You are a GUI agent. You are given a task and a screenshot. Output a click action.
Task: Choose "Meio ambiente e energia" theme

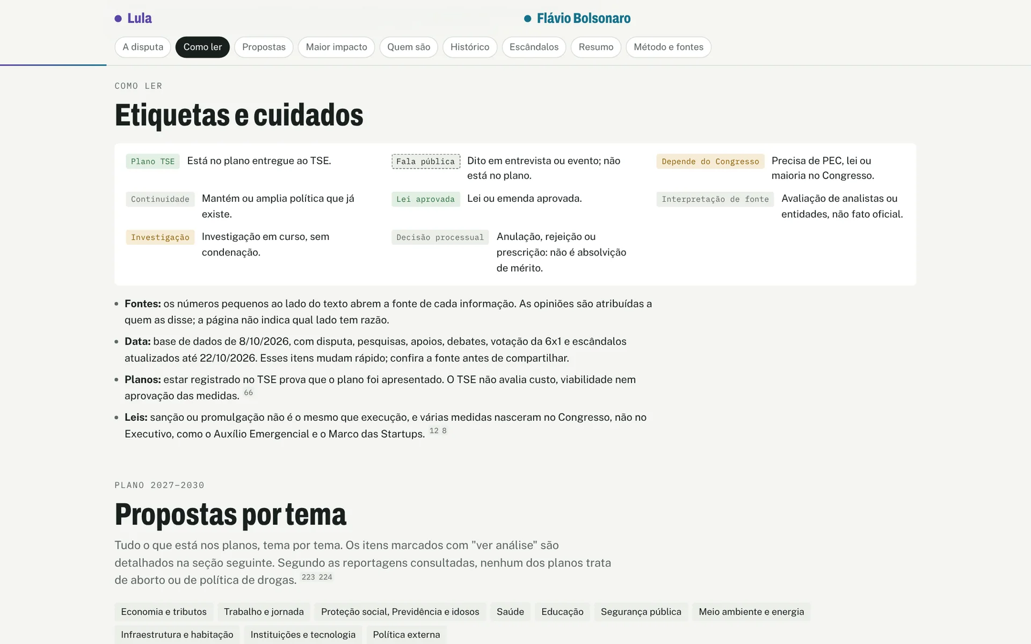751,612
